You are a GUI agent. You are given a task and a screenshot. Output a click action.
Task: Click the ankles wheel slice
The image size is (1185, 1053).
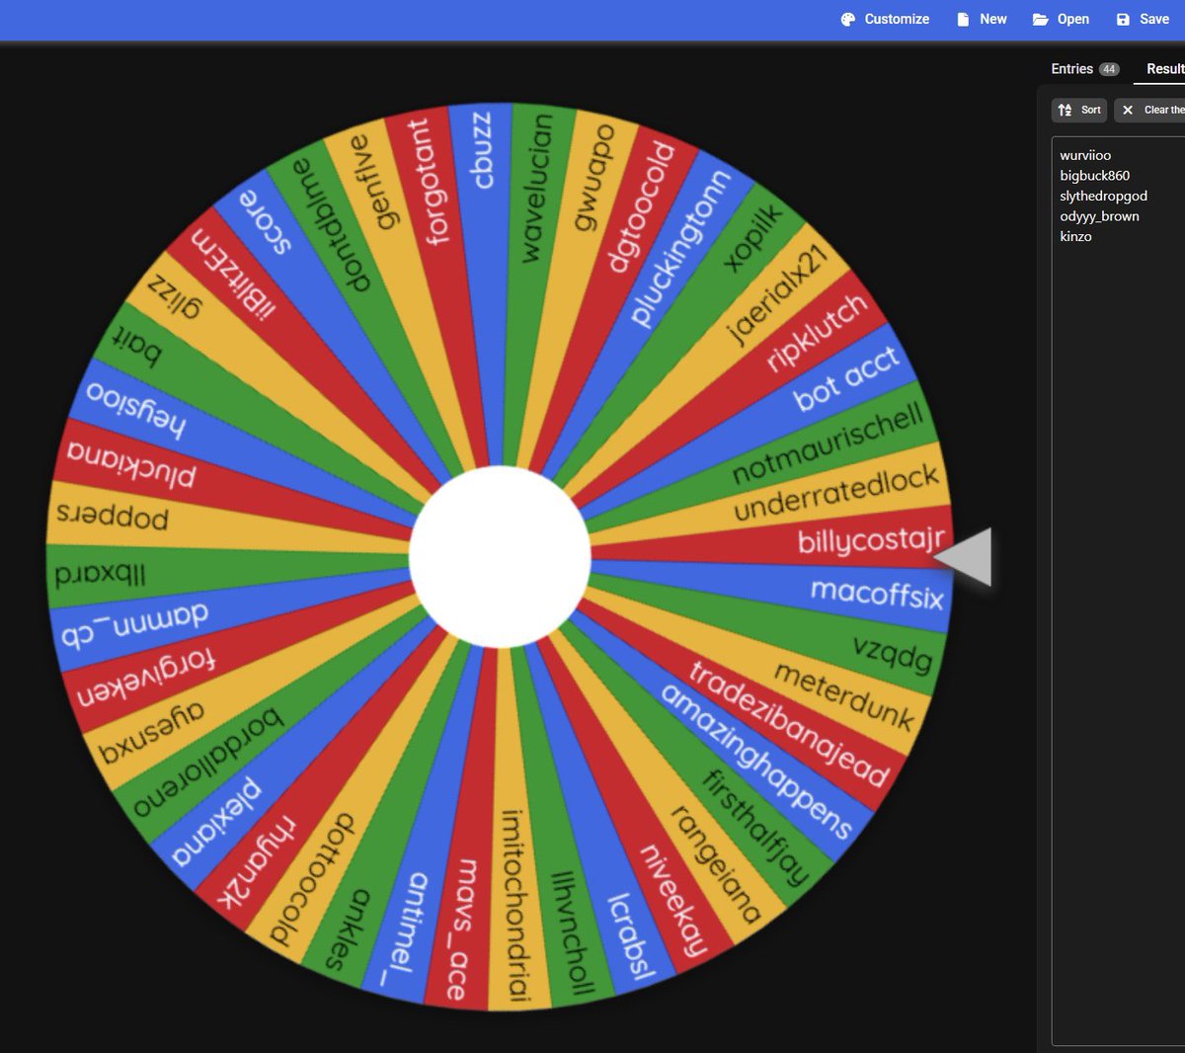[349, 929]
